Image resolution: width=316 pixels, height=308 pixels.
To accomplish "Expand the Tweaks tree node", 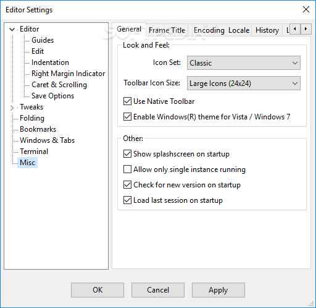I will pyautogui.click(x=12, y=108).
